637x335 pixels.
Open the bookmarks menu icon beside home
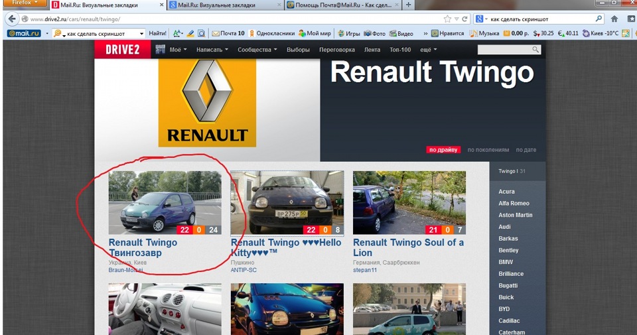(x=631, y=19)
